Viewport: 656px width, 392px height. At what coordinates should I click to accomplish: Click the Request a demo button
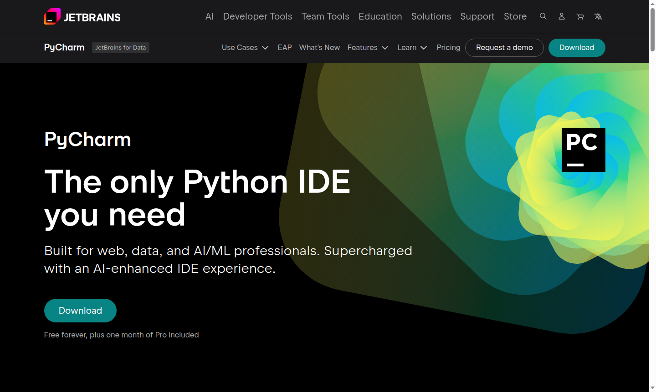coord(504,47)
